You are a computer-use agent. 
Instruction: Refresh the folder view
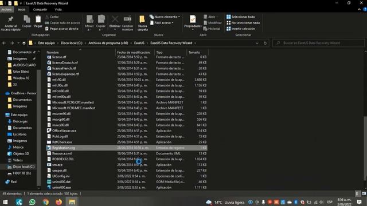(x=265, y=43)
